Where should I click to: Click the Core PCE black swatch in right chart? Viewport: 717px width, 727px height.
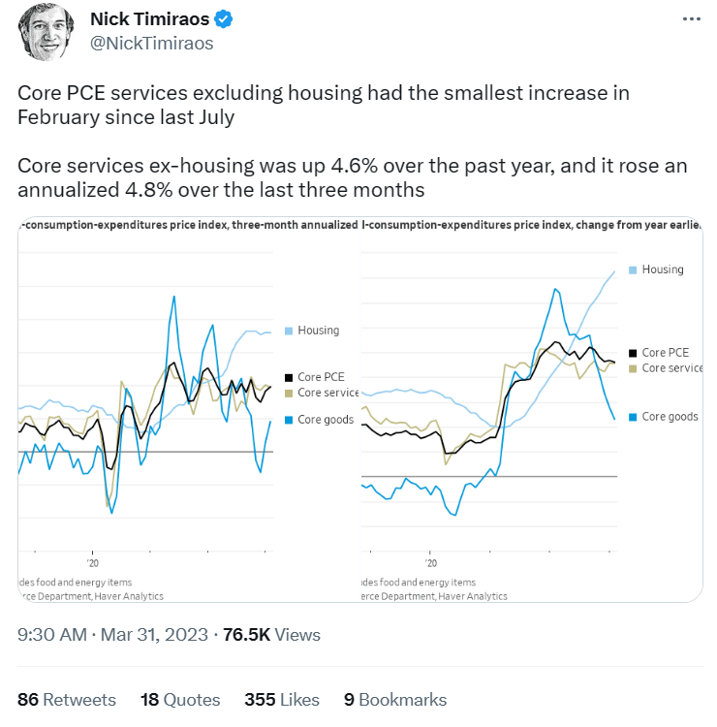633,353
